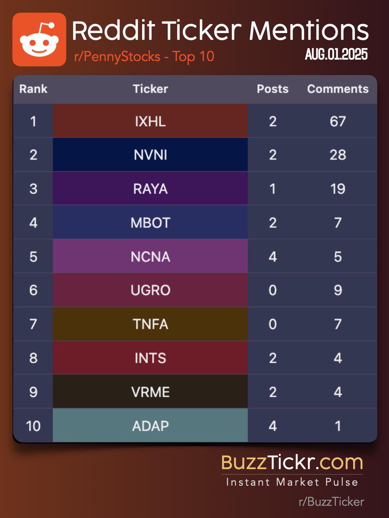Select the teal ADAP ticker cell
Screen dimensions: 389x518
[x=150, y=426]
